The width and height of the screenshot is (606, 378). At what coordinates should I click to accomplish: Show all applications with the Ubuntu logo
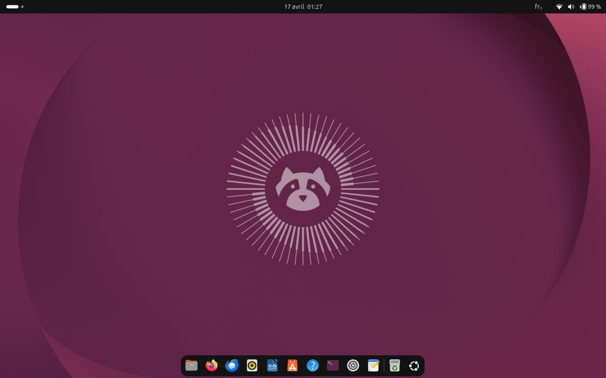414,365
